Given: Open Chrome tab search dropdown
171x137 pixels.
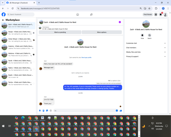Looking at the screenshot, I should click(3, 3).
